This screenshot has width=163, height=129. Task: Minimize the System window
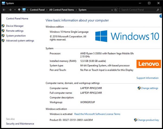click(x=140, y=3)
